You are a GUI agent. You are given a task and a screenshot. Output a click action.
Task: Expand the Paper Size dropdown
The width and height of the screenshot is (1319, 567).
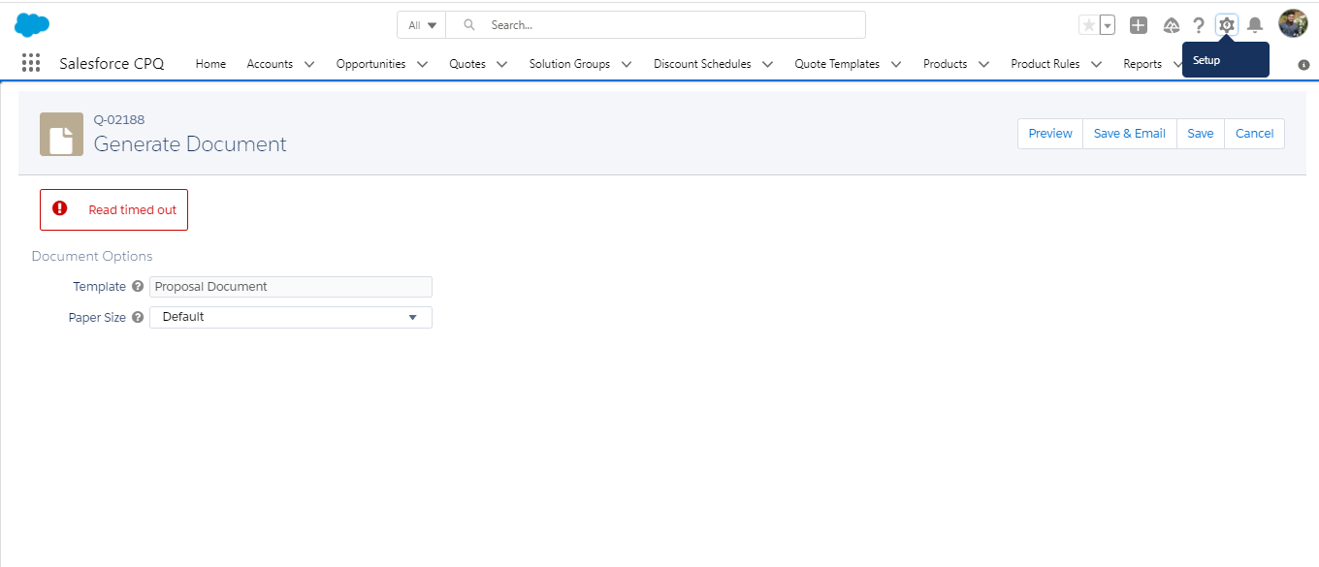coord(290,317)
